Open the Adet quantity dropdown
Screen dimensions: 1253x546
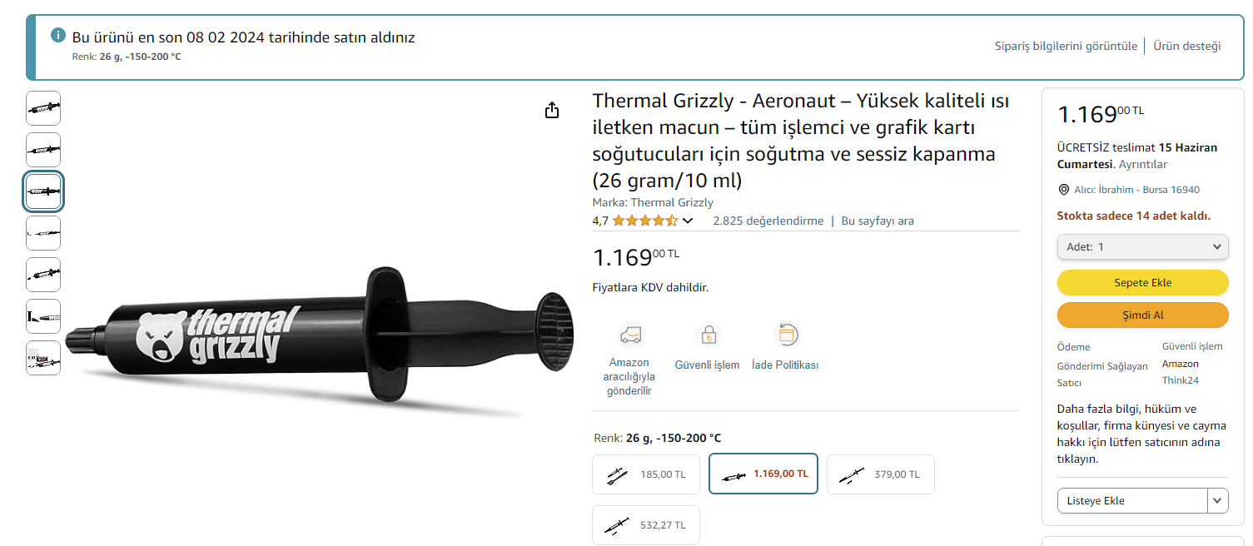pos(1142,246)
